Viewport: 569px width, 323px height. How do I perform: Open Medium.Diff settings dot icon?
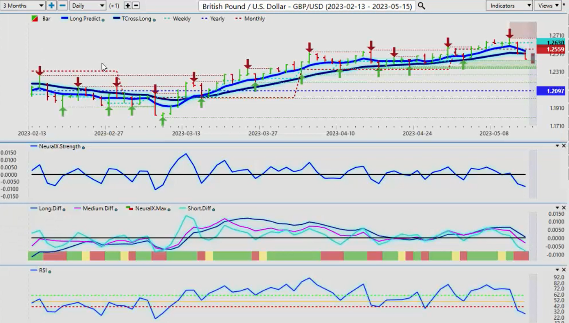click(116, 209)
